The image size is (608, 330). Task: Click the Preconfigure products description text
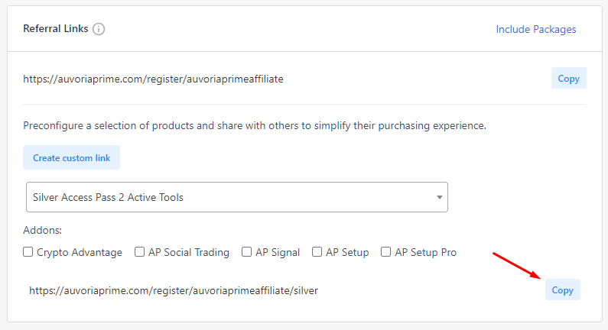pyautogui.click(x=255, y=126)
